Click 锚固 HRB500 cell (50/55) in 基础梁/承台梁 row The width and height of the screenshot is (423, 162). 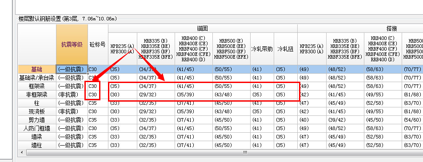pyautogui.click(x=231, y=78)
